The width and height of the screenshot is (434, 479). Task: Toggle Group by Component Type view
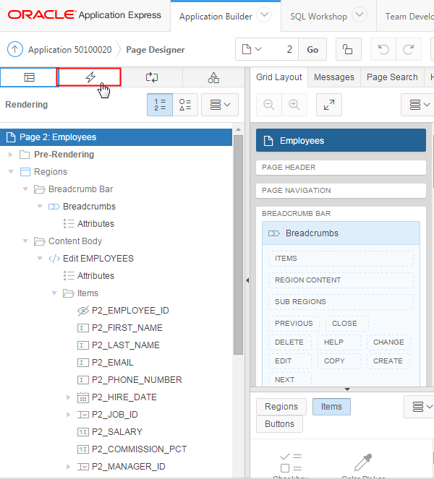tap(185, 105)
